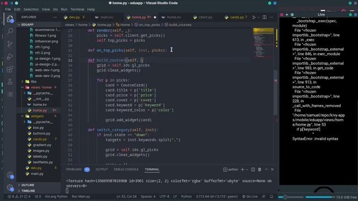
Task: Open the Extensions view
Action: pyautogui.click(x=10, y=69)
